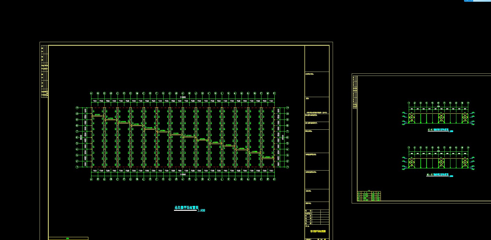Select axis bubble R at the top row's end

(274, 93)
